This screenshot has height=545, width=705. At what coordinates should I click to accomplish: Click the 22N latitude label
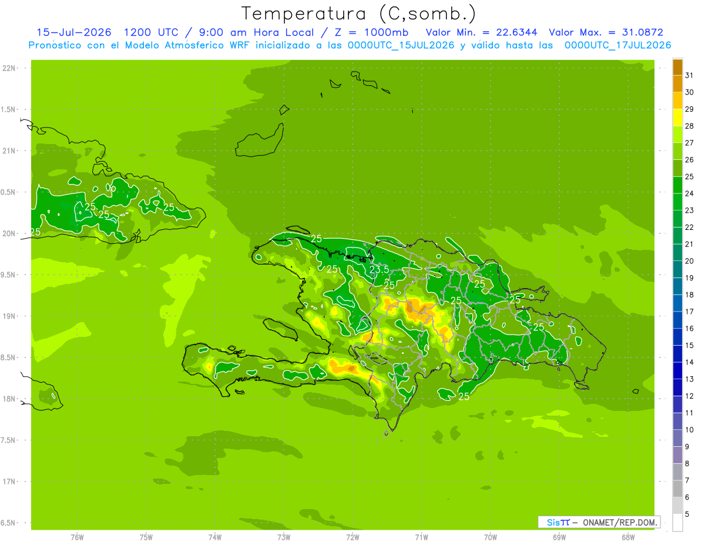pos(9,68)
